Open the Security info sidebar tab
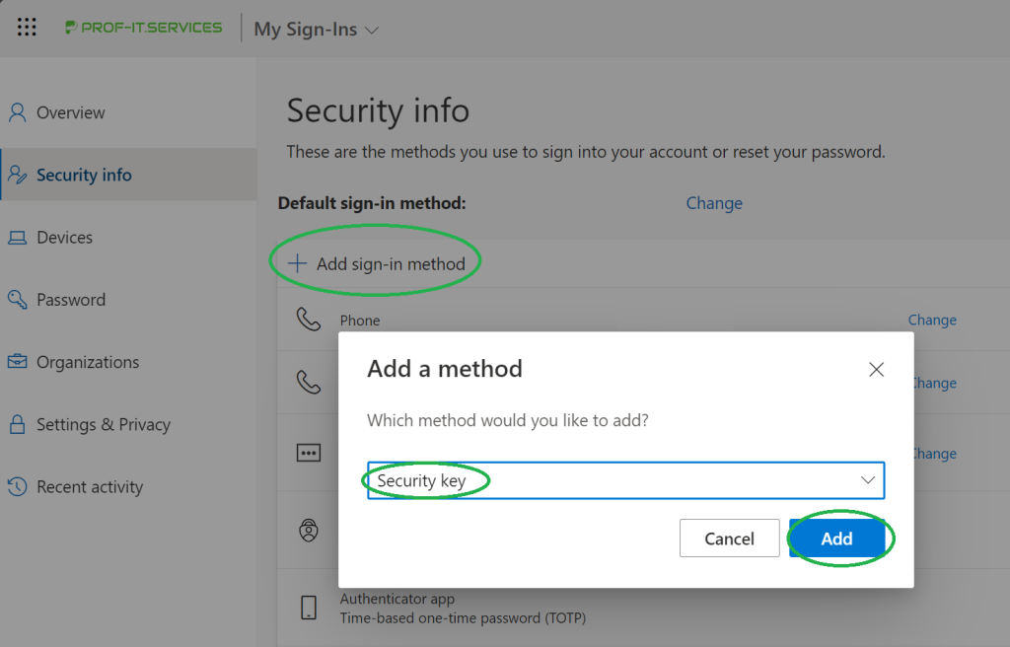Screen dimensions: 1010x647 84,176
